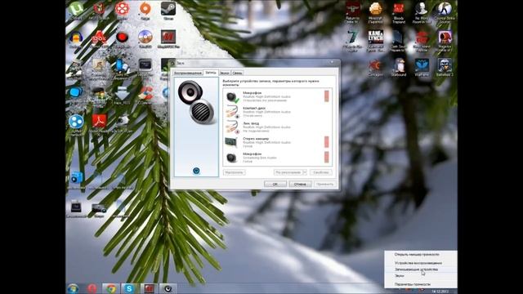Viewport: 523px width, 294px height.
Task: Click the level meter beside the default Microphone
Action: tap(327, 96)
